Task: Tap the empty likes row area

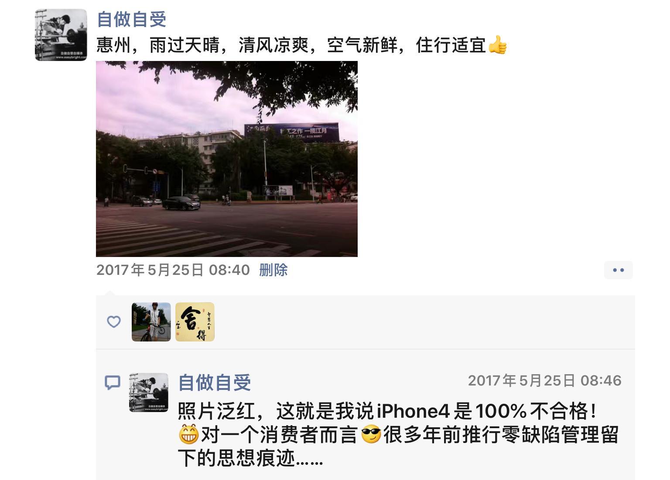Action: click(x=423, y=322)
